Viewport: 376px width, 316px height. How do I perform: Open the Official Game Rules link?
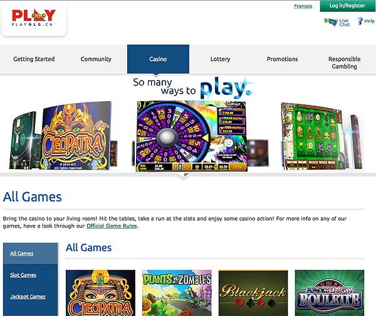pos(112,226)
